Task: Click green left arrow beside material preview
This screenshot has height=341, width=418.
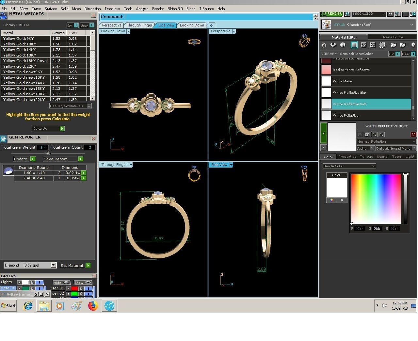Action: point(324,133)
